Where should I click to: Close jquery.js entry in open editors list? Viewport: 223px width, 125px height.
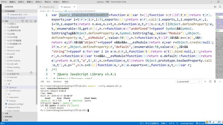click(6, 18)
